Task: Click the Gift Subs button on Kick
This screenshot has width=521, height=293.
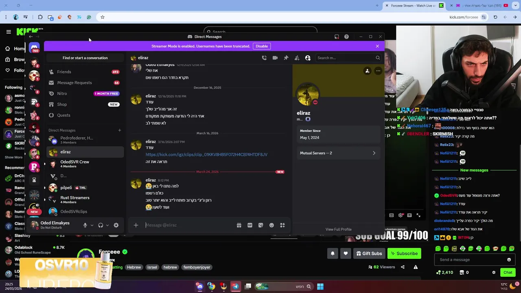Action: pos(369,254)
